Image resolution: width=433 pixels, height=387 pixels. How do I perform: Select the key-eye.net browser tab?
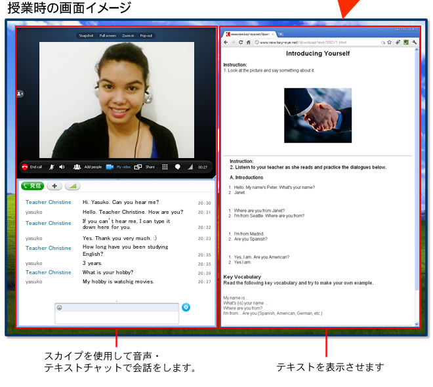248,34
